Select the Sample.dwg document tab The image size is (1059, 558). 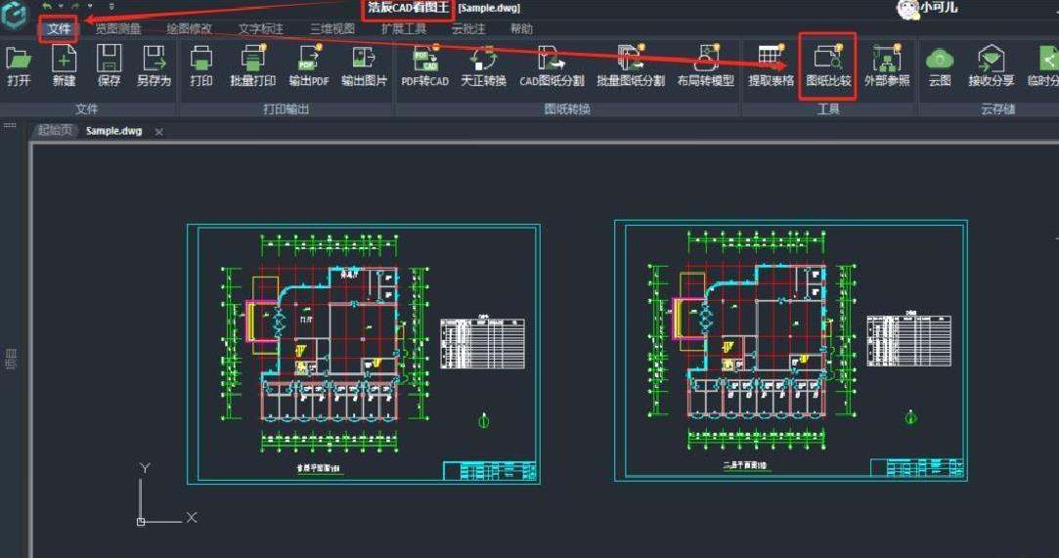114,131
